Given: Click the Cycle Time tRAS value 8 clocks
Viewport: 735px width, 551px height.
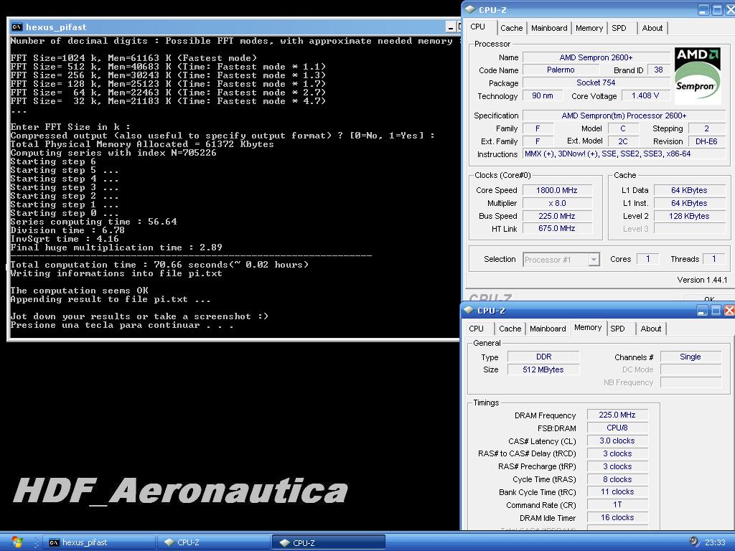Looking at the screenshot, I should point(617,479).
